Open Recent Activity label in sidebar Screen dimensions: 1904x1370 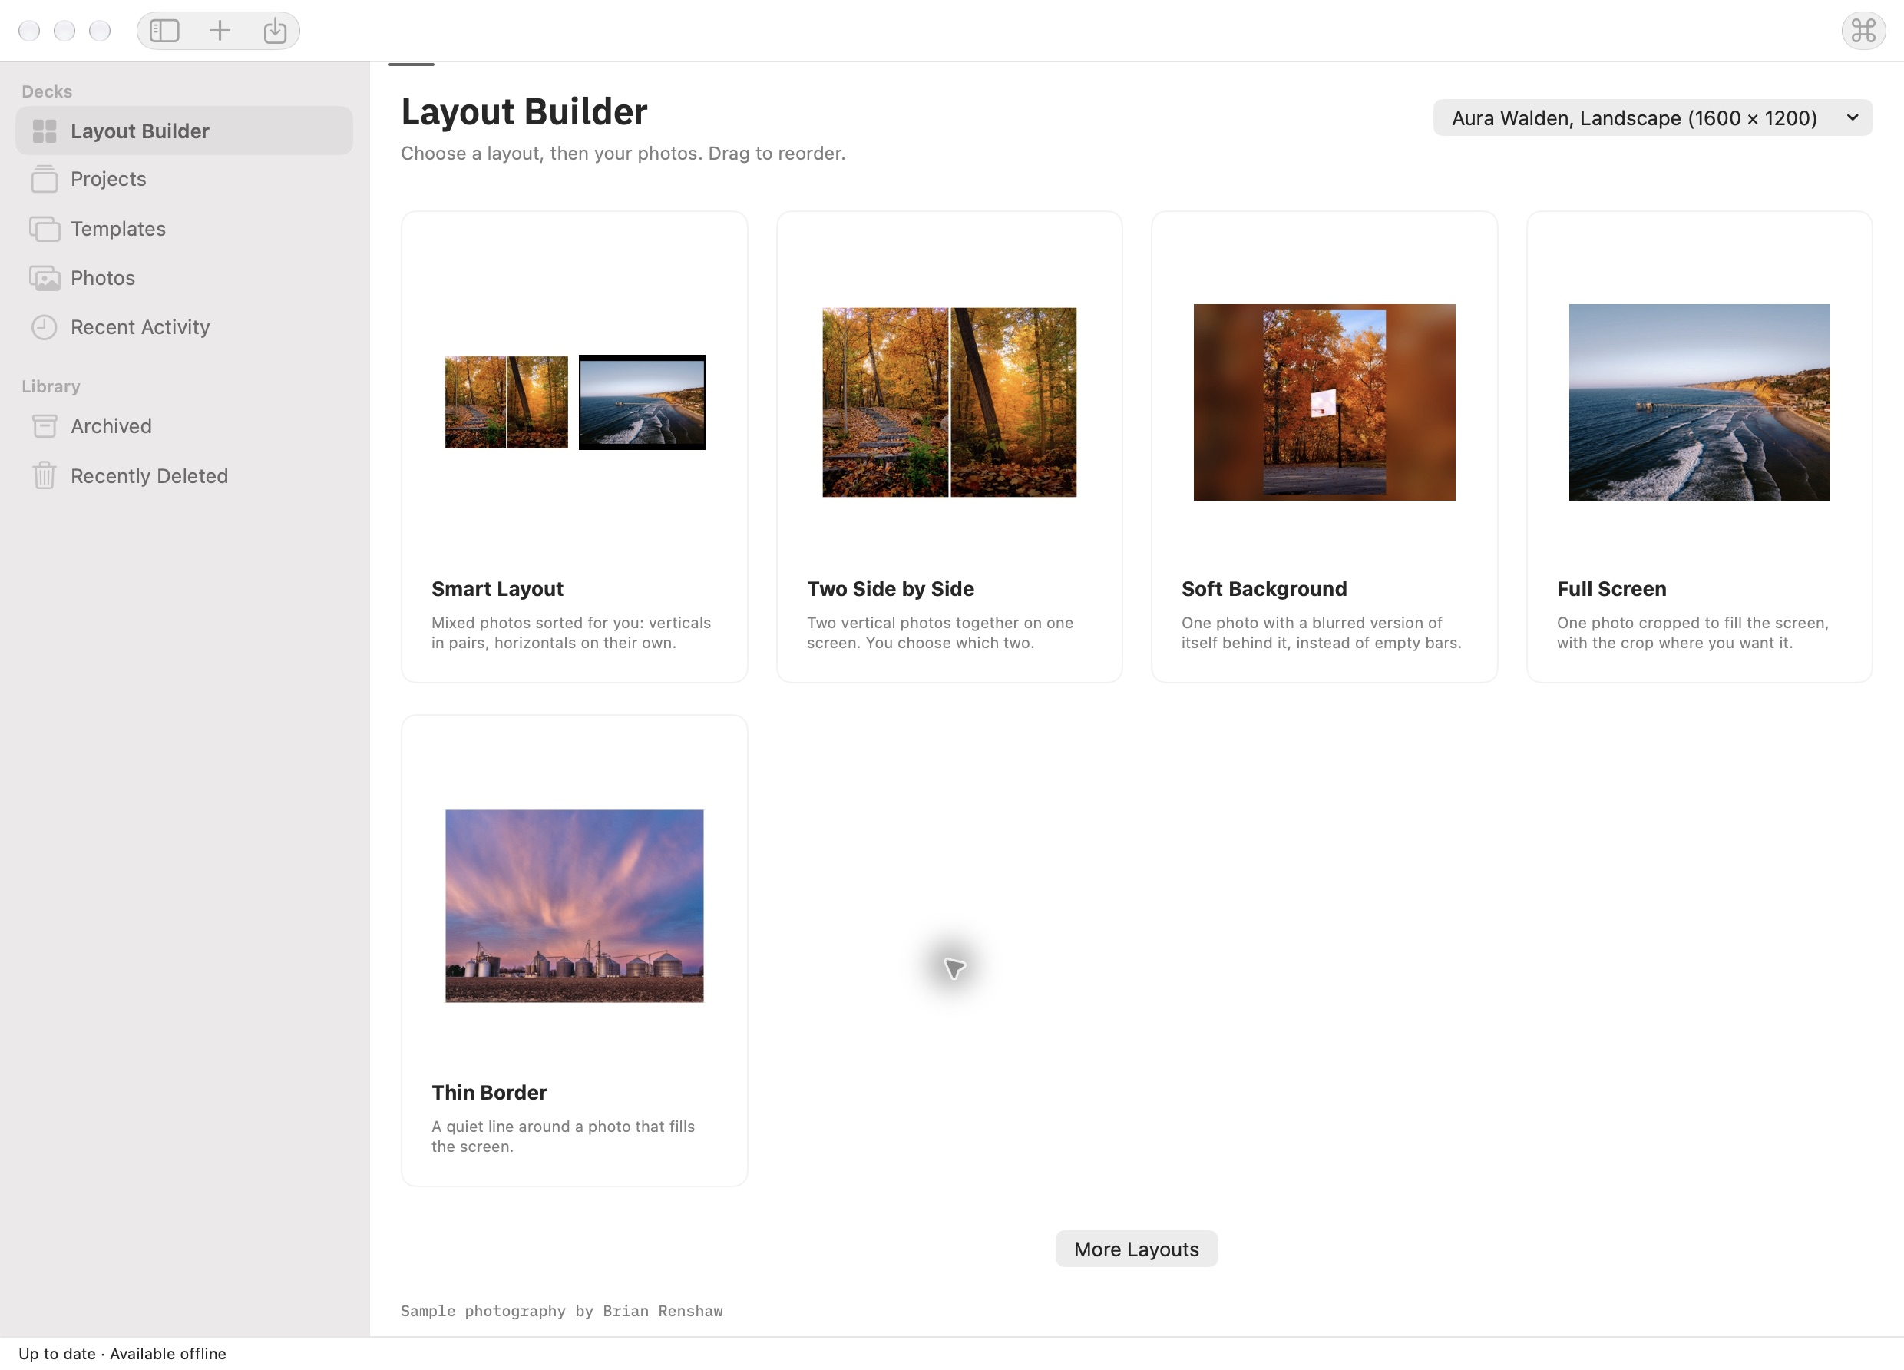click(x=140, y=328)
